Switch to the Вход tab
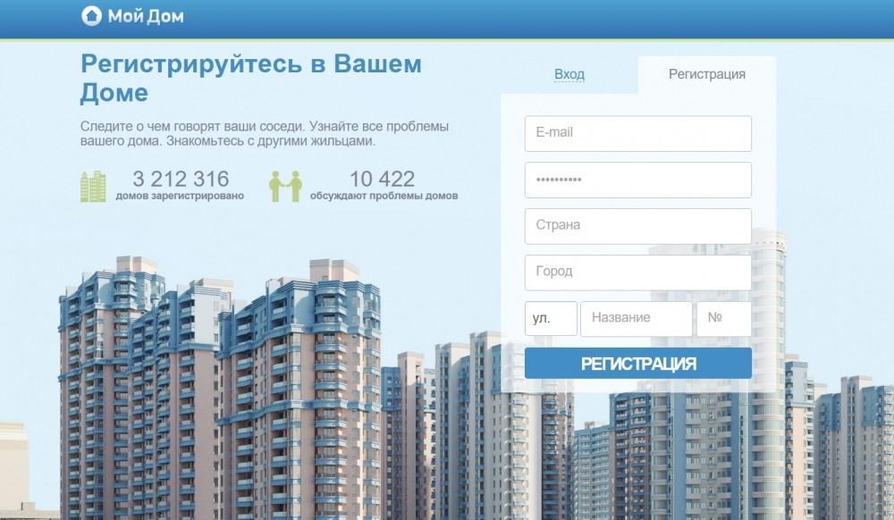The width and height of the screenshot is (894, 520). 569,74
